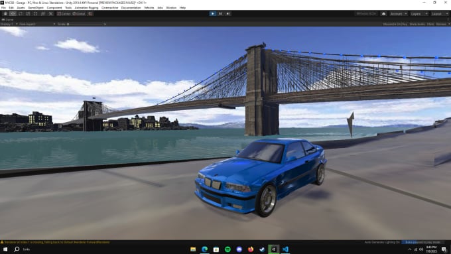Screen dimensions: 451x254
Task: Open Visual Studio Code from the taskbar
Action: click(285, 249)
